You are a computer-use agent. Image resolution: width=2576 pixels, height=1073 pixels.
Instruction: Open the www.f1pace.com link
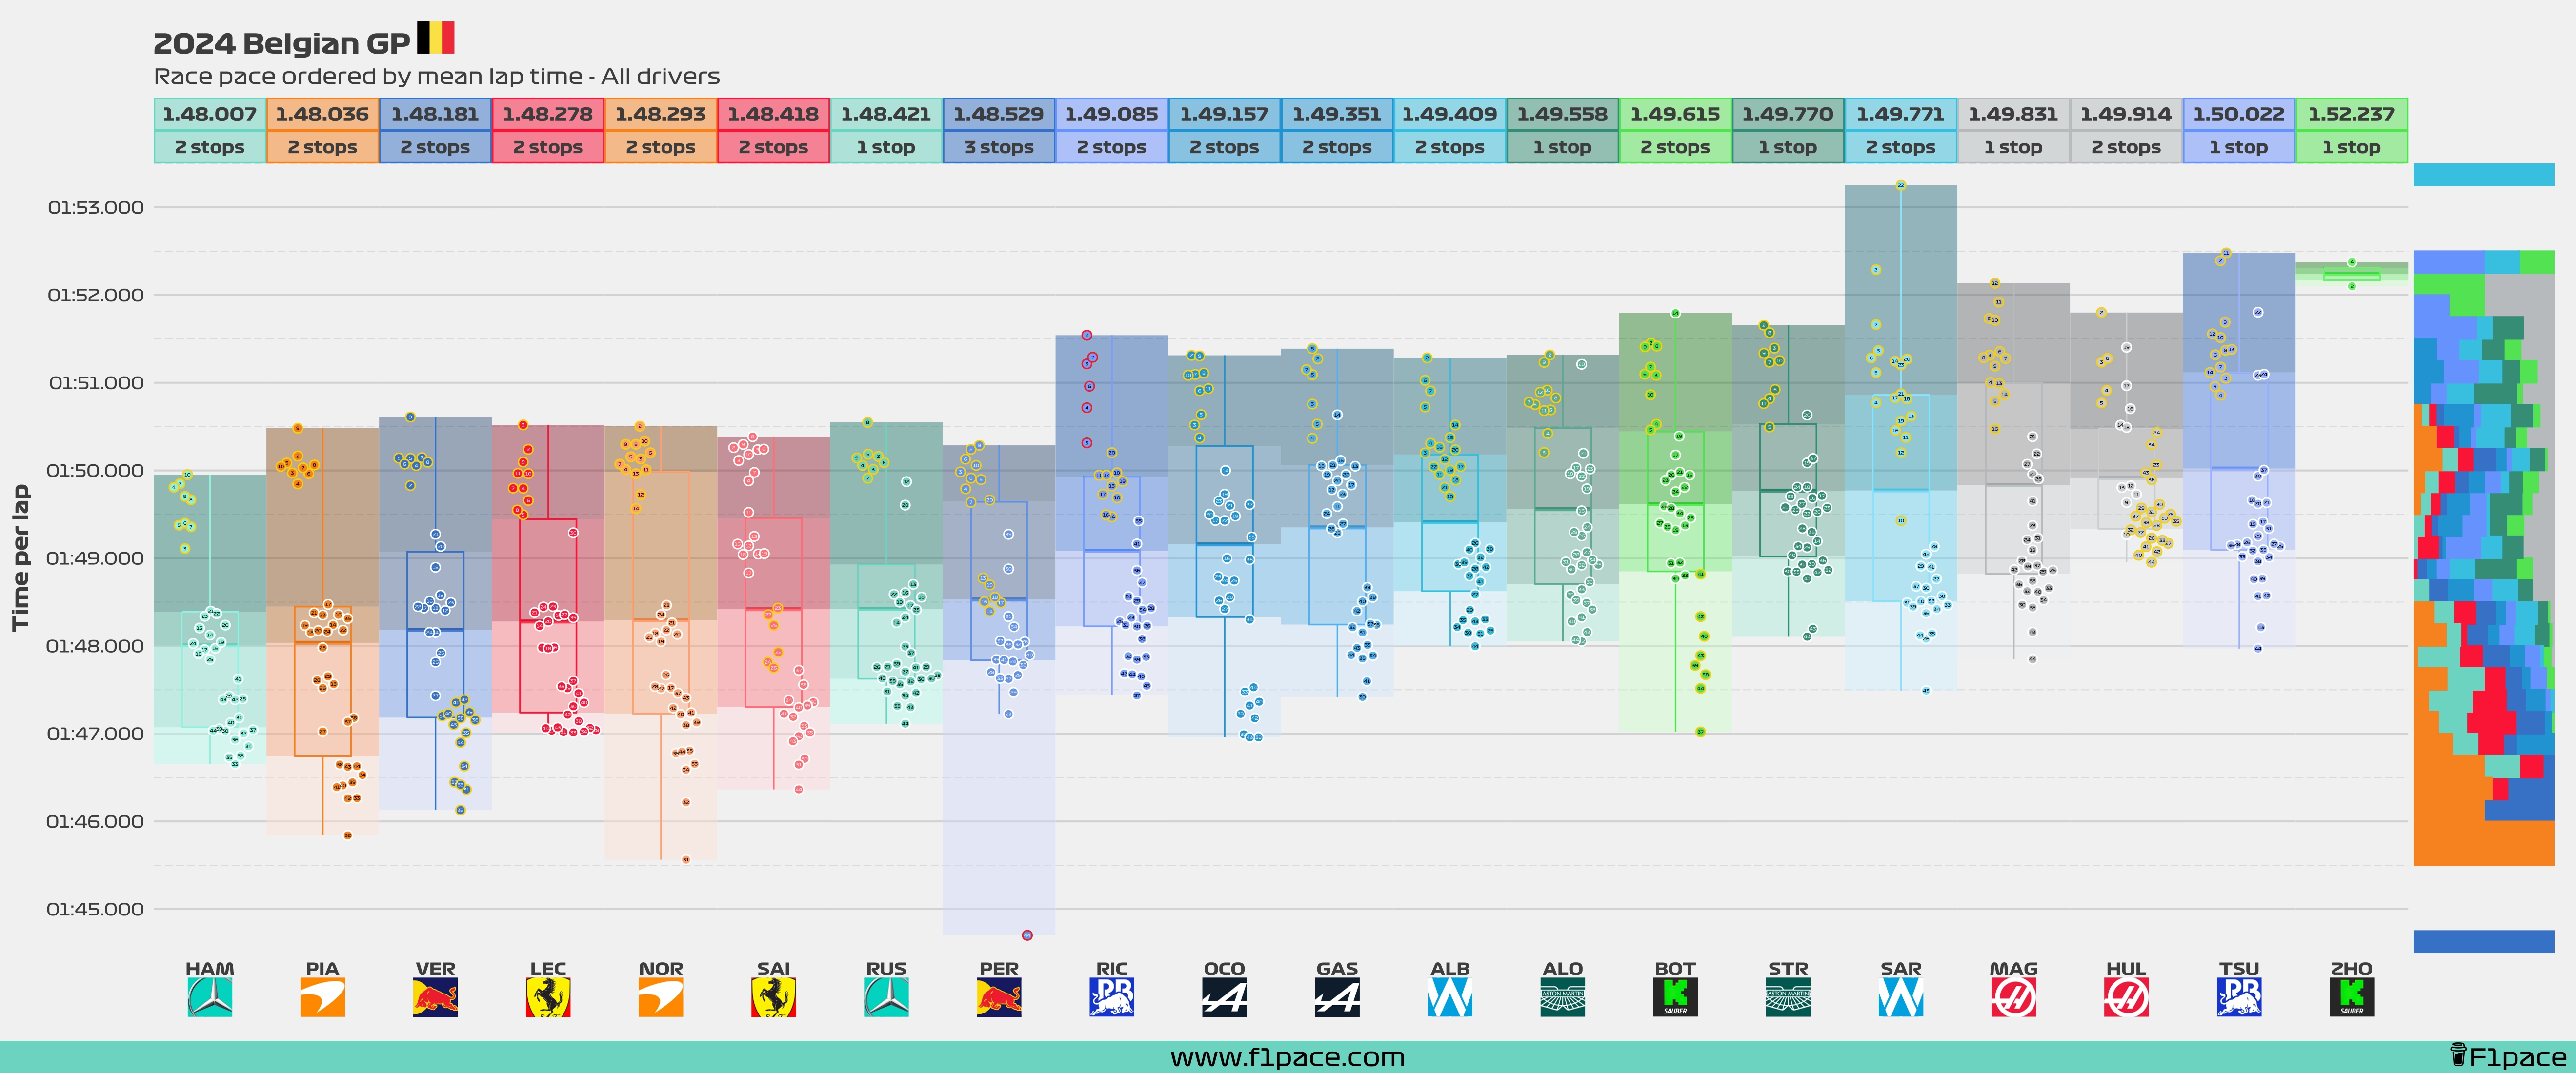point(1287,1057)
